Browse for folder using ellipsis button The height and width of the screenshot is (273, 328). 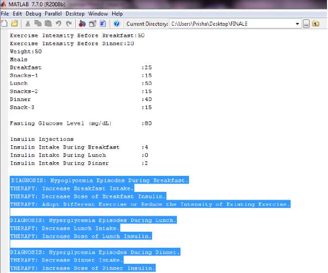[306, 24]
